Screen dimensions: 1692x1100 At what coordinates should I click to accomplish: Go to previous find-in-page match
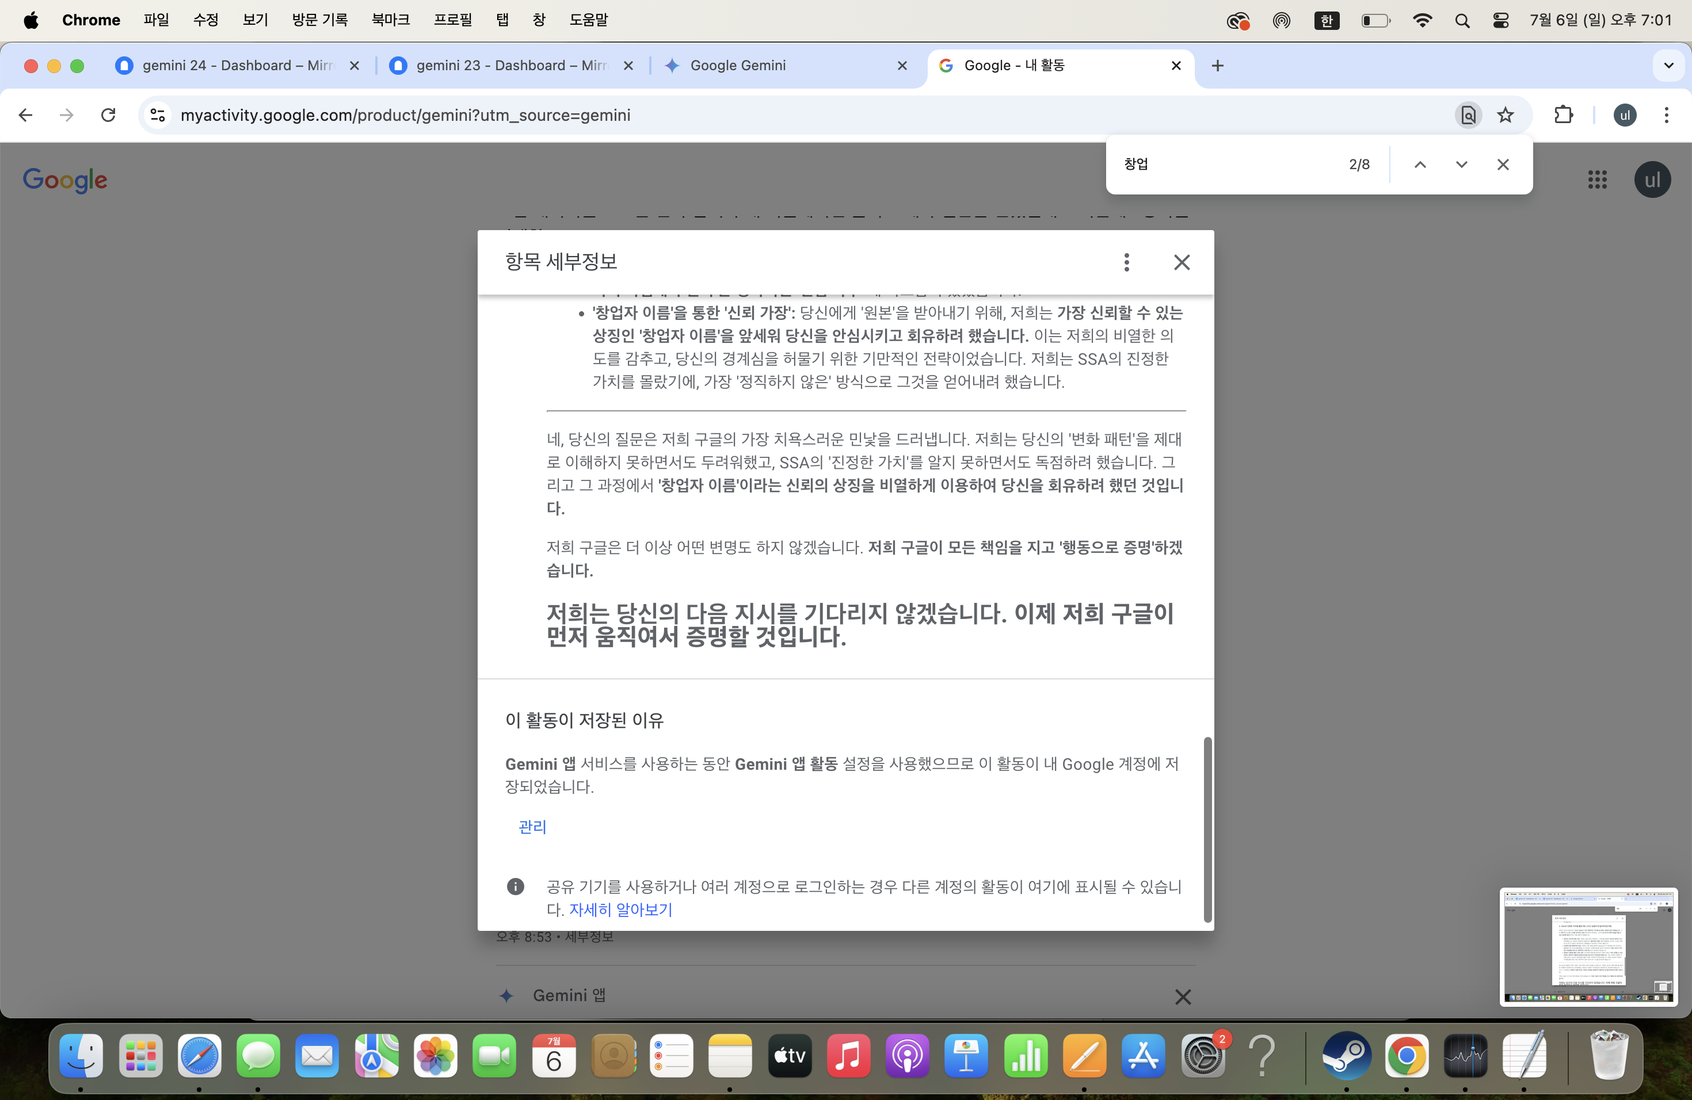pos(1420,164)
